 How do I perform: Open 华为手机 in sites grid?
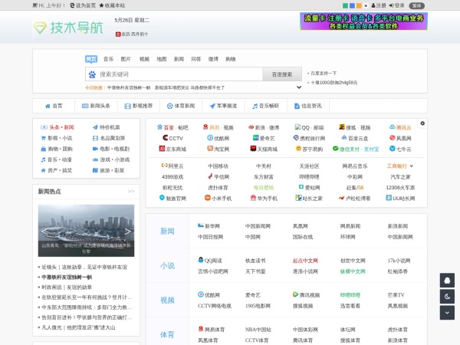264,199
